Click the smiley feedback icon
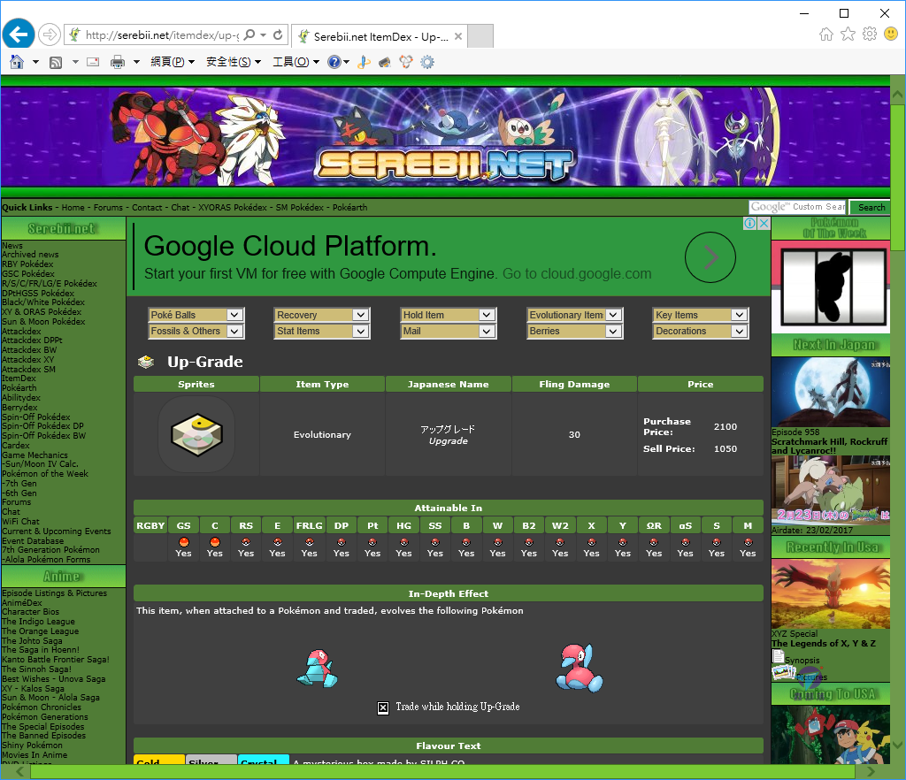The image size is (906, 780). (x=891, y=34)
